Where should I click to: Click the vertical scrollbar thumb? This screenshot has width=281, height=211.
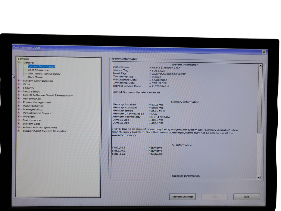point(260,100)
